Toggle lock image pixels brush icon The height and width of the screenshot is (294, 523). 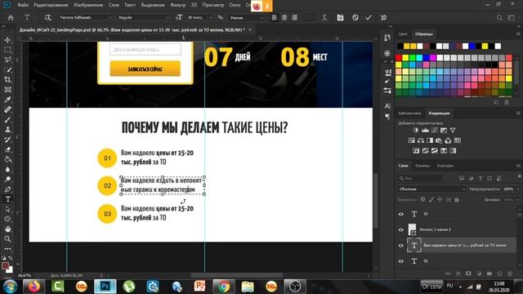coord(431,199)
